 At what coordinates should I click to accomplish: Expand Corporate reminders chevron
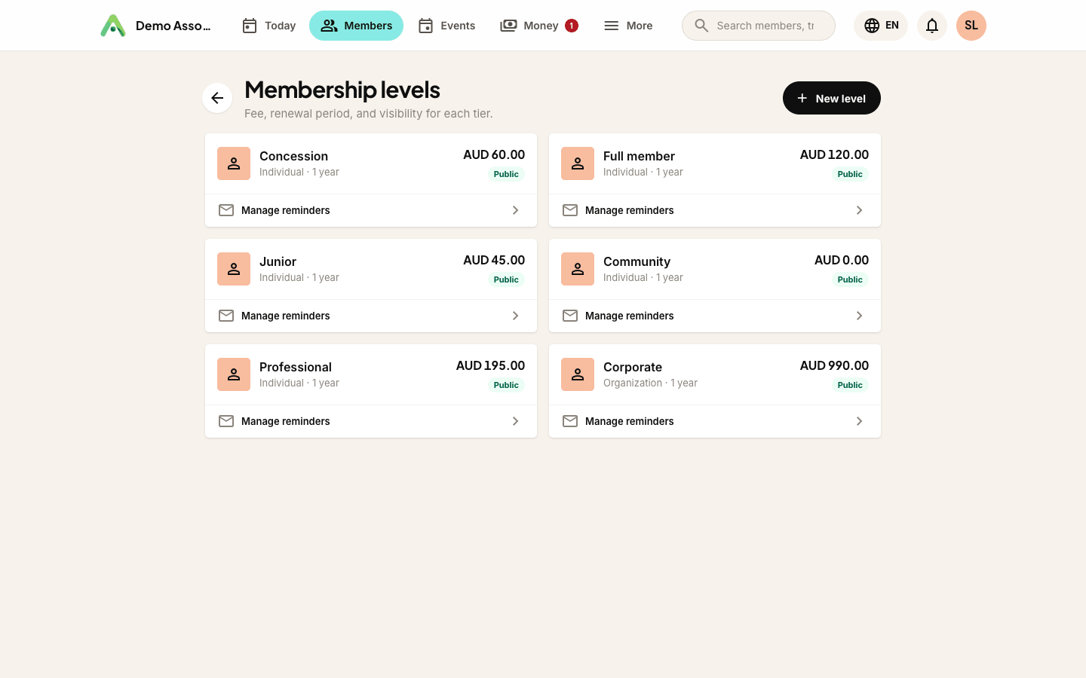tap(860, 421)
